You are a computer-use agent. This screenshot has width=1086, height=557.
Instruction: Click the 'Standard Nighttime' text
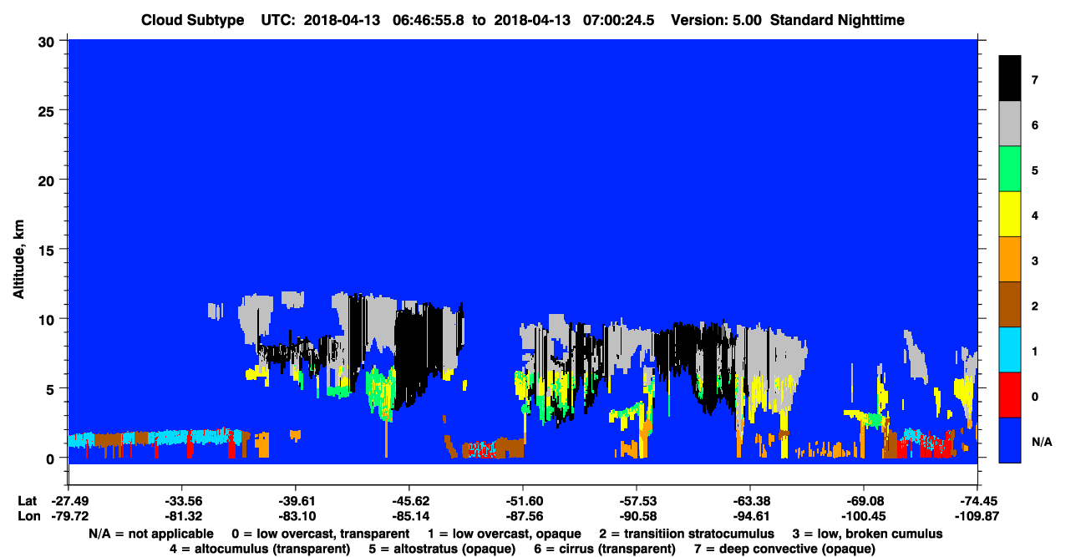pyautogui.click(x=838, y=20)
